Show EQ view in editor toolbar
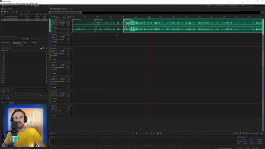This screenshot has width=265, height=149. pos(57,17)
